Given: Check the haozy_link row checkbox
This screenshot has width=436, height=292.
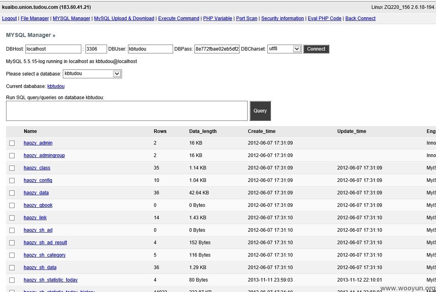Looking at the screenshot, I should coord(12,218).
